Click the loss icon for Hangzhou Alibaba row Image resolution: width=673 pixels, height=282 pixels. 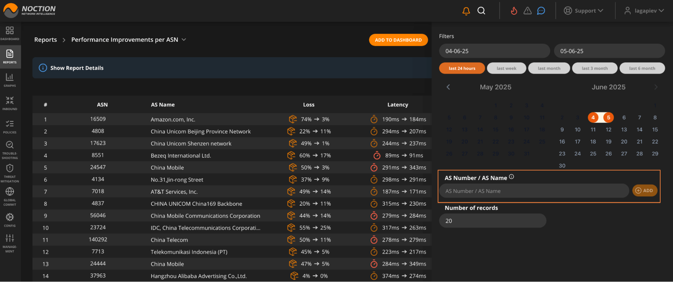[294, 276]
